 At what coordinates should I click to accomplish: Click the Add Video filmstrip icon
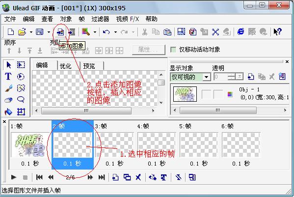(72, 32)
